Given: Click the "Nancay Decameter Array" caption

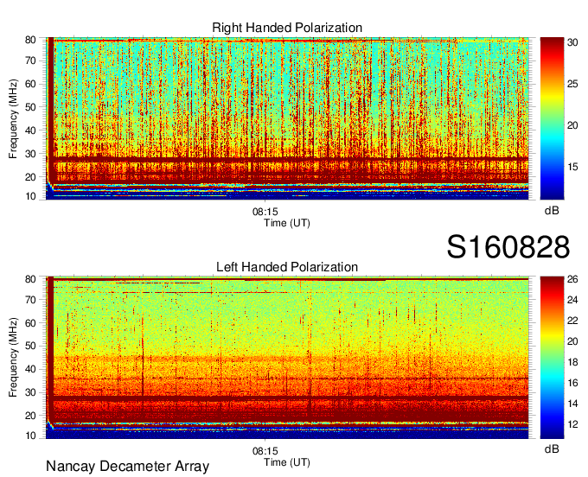Looking at the screenshot, I should coord(127,466).
